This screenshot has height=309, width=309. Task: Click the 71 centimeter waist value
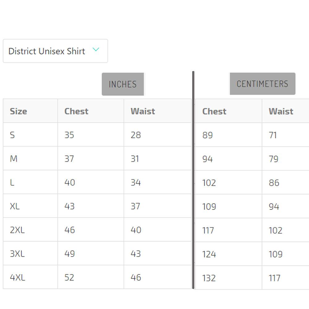coord(273,135)
